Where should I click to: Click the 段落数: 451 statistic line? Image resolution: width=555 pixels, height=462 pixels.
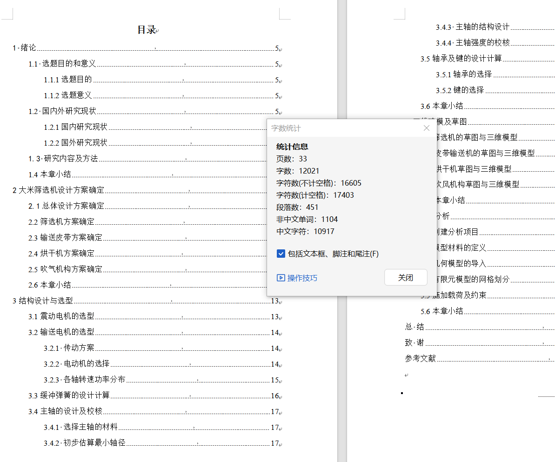[297, 207]
